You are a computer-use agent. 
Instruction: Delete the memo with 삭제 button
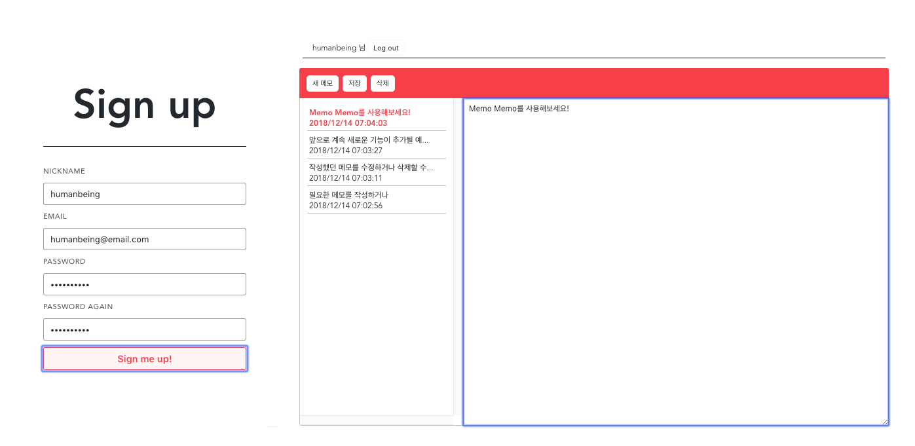click(x=383, y=83)
